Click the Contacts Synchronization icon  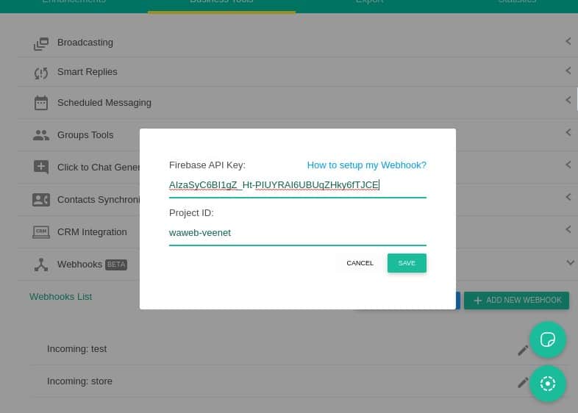click(x=41, y=200)
